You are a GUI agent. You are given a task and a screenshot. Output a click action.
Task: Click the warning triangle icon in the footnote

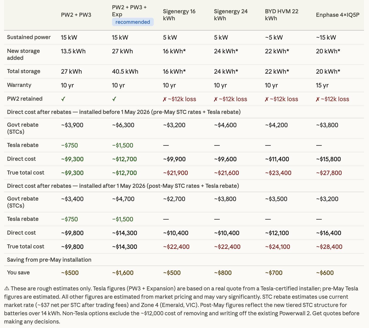(7, 288)
